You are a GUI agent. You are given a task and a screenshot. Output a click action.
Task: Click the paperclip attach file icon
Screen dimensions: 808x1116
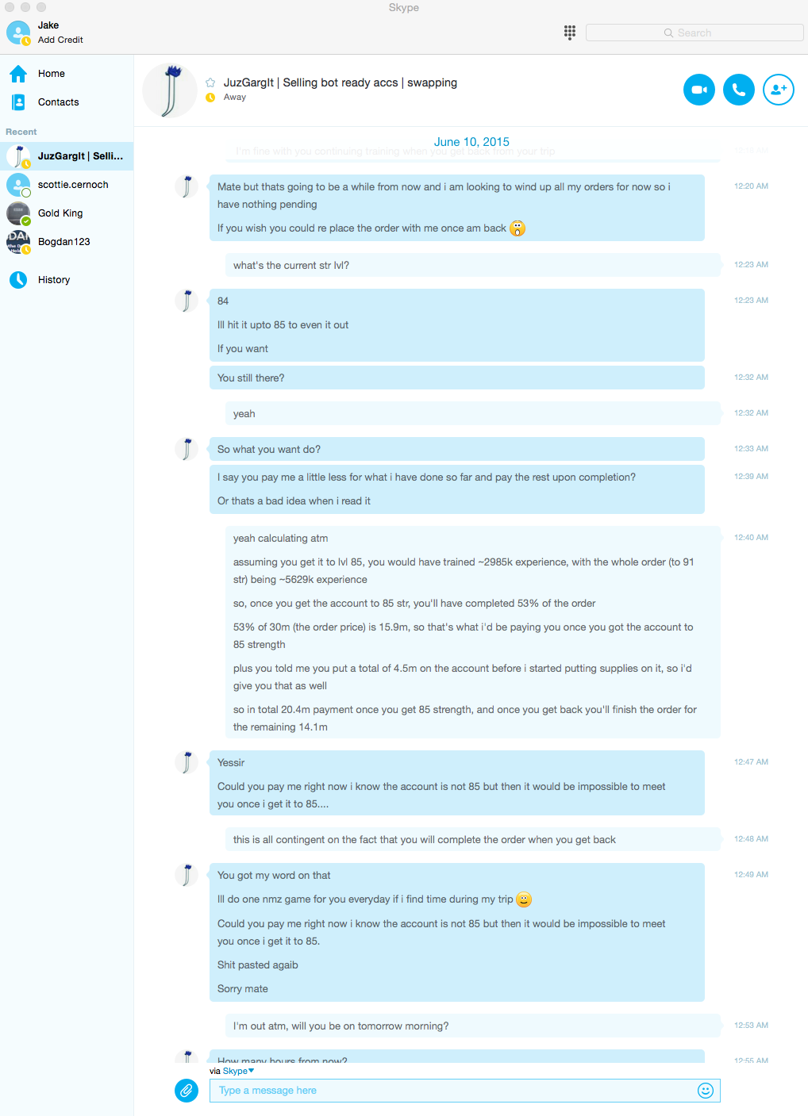pyautogui.click(x=187, y=1091)
